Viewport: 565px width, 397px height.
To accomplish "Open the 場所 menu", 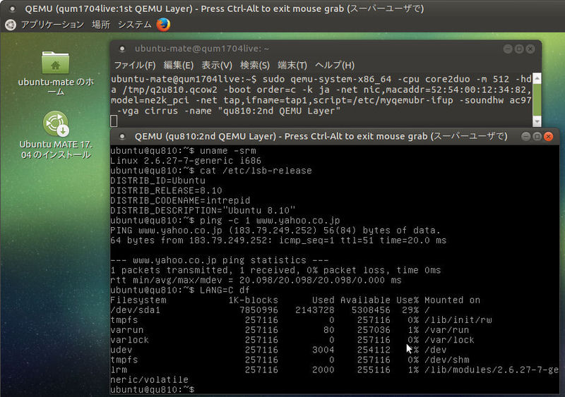I will [x=101, y=25].
